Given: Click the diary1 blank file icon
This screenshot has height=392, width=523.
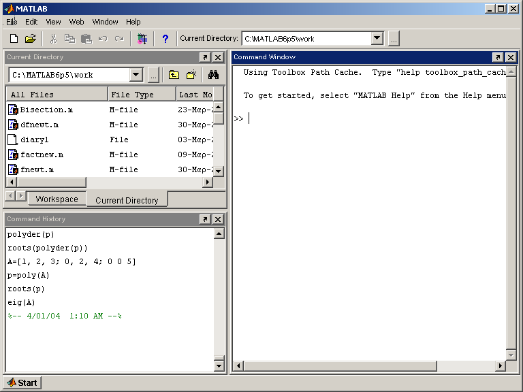Looking at the screenshot, I should pyautogui.click(x=12, y=140).
